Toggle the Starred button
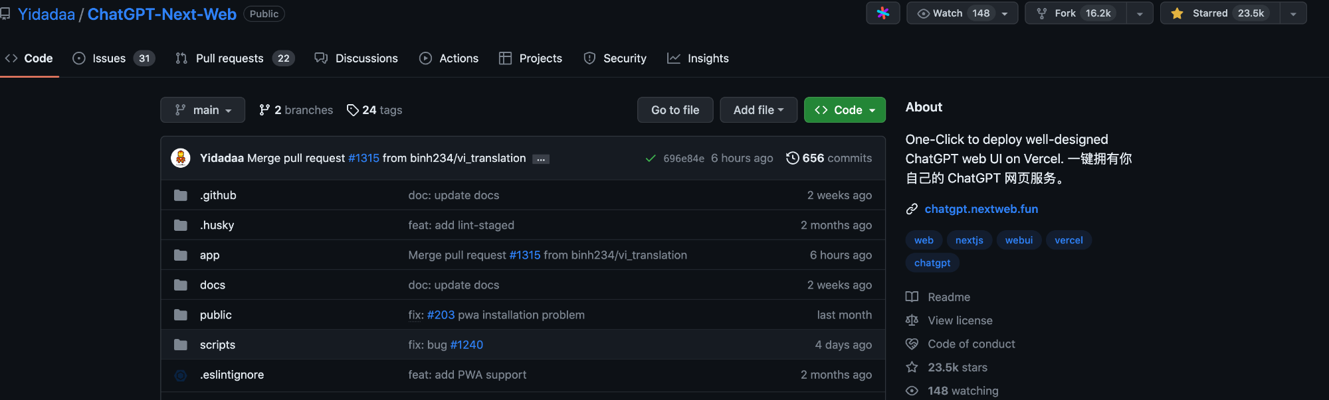 [1220, 13]
